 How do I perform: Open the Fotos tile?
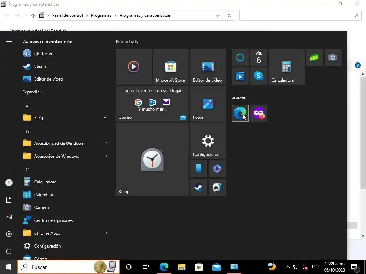click(208, 104)
